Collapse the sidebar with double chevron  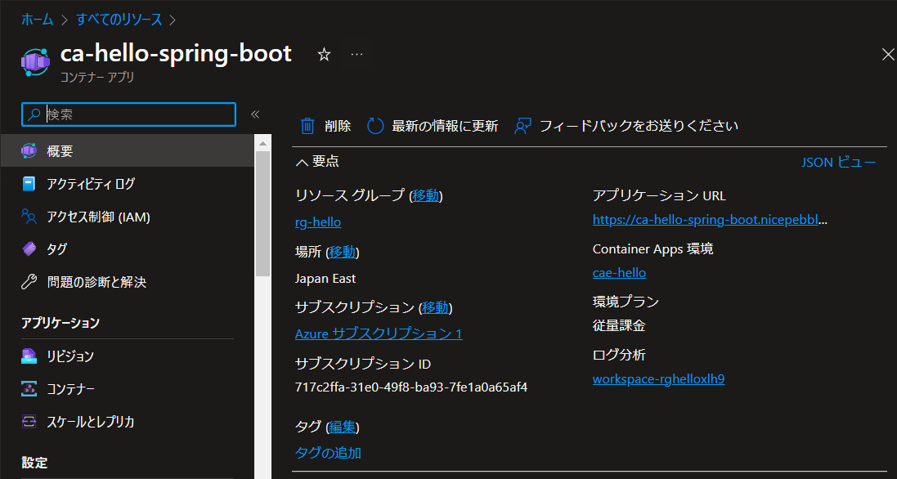tap(255, 114)
